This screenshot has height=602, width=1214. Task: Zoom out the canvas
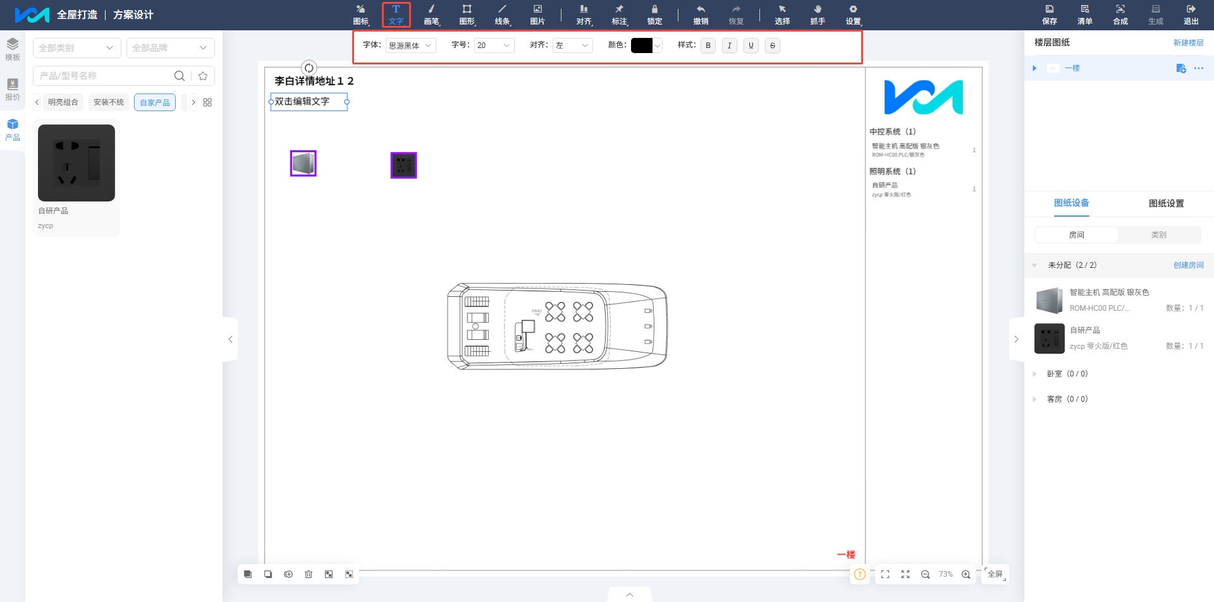point(925,574)
